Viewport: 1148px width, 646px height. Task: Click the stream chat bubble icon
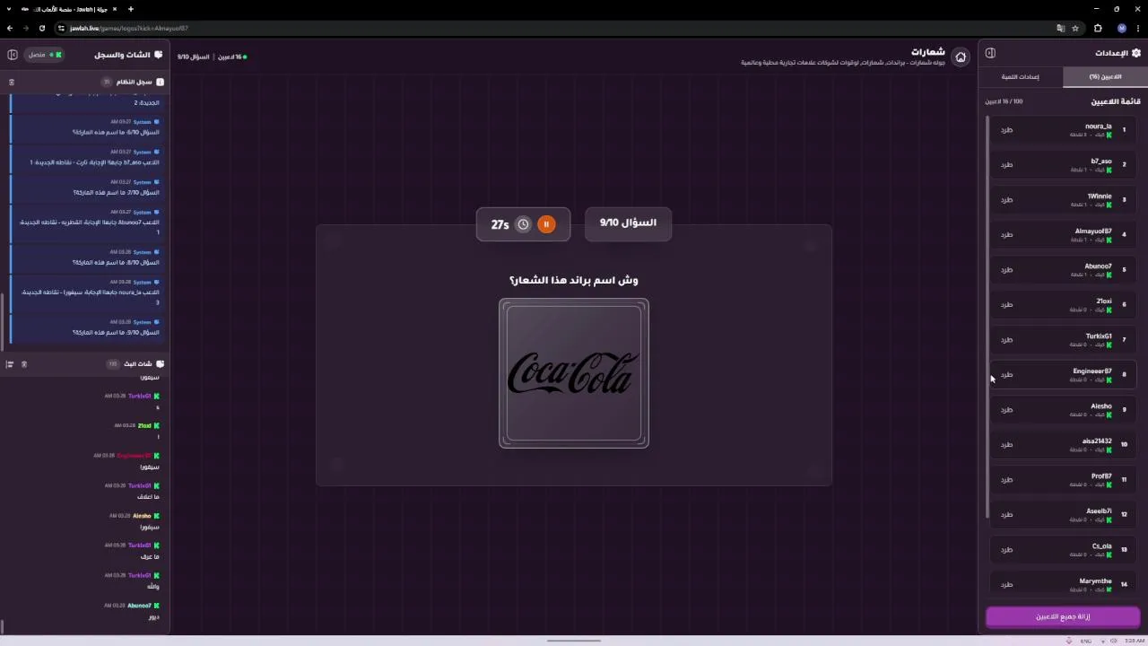coord(160,364)
